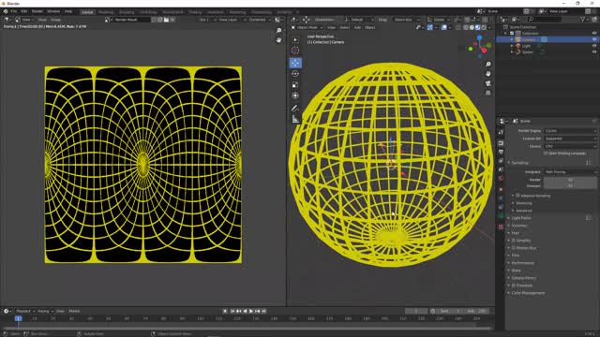Toggle visibility eye of Collection in outliner

[x=594, y=34]
